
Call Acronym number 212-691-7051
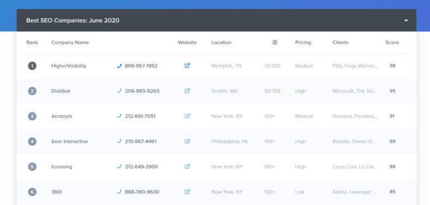tap(140, 116)
